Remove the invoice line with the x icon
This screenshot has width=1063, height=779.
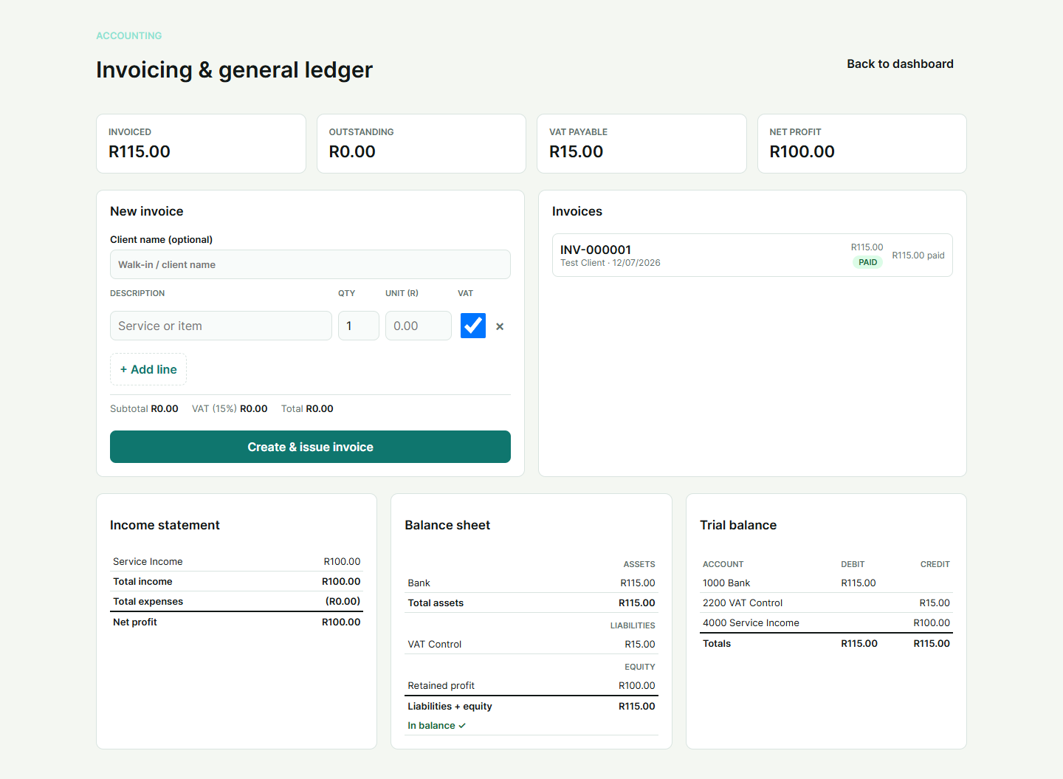coord(500,326)
